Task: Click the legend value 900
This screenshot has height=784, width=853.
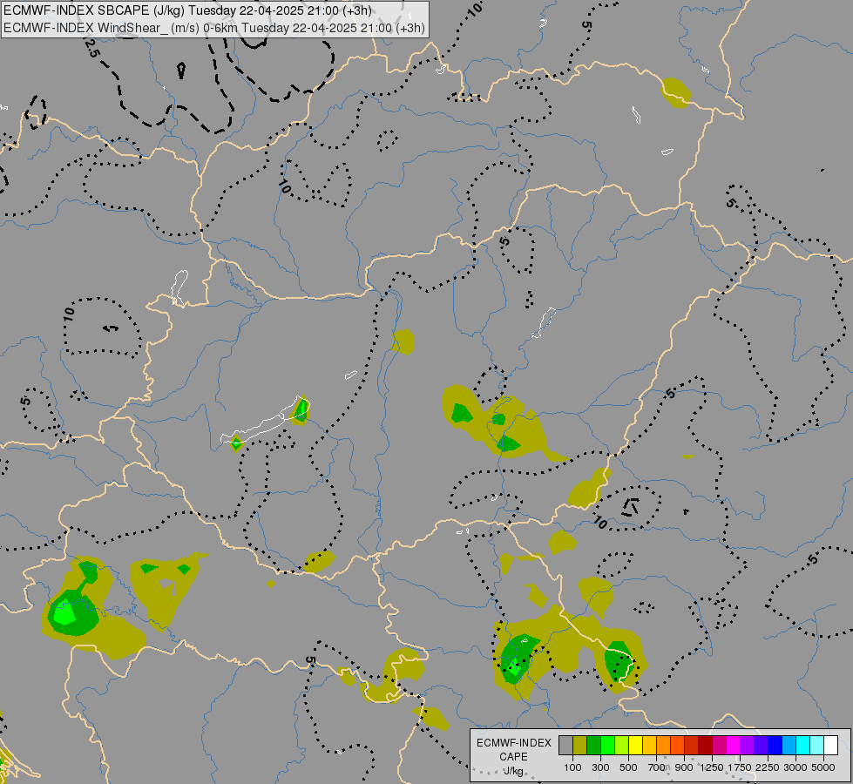Action: [684, 767]
